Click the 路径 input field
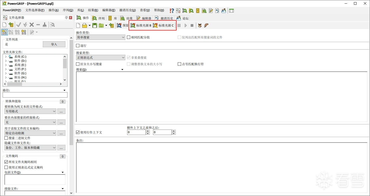The height and width of the screenshot is (196, 370). [35, 95]
